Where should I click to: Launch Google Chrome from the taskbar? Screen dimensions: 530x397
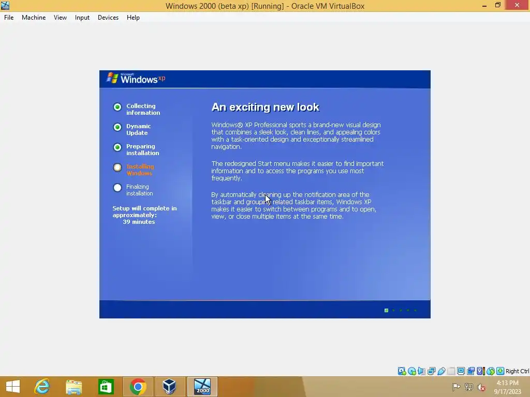tap(138, 387)
